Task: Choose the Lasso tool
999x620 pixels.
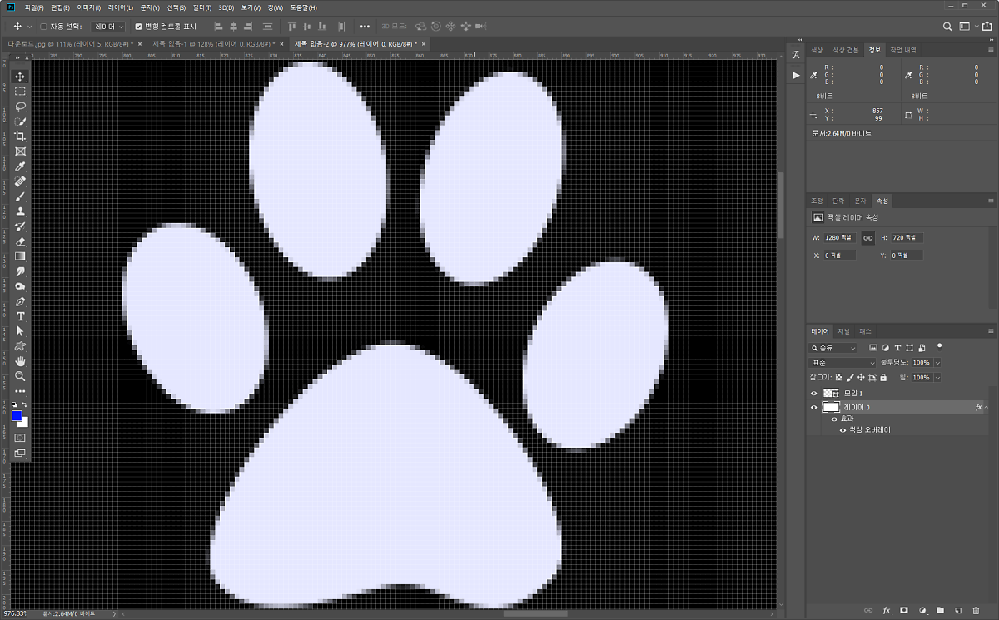Action: (x=21, y=107)
